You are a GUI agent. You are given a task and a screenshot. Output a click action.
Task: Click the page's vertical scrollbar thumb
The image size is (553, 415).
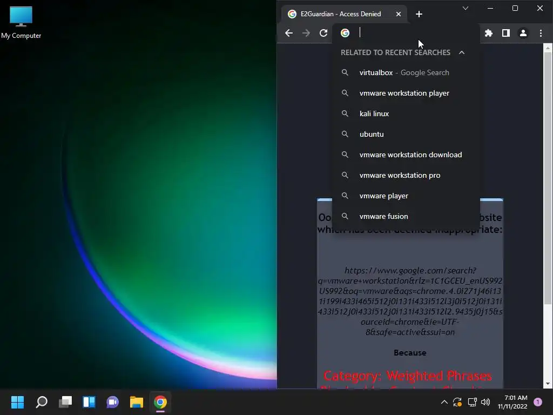pyautogui.click(x=548, y=178)
